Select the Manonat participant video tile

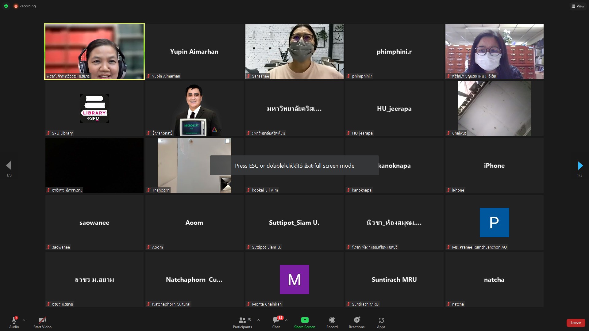194,108
